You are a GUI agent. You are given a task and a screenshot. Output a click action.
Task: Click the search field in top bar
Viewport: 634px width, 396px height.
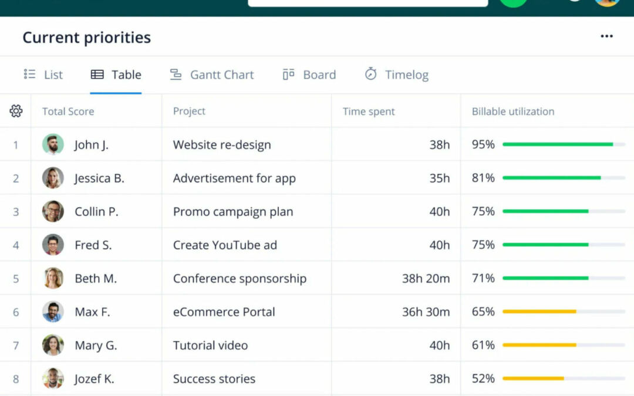point(367,2)
